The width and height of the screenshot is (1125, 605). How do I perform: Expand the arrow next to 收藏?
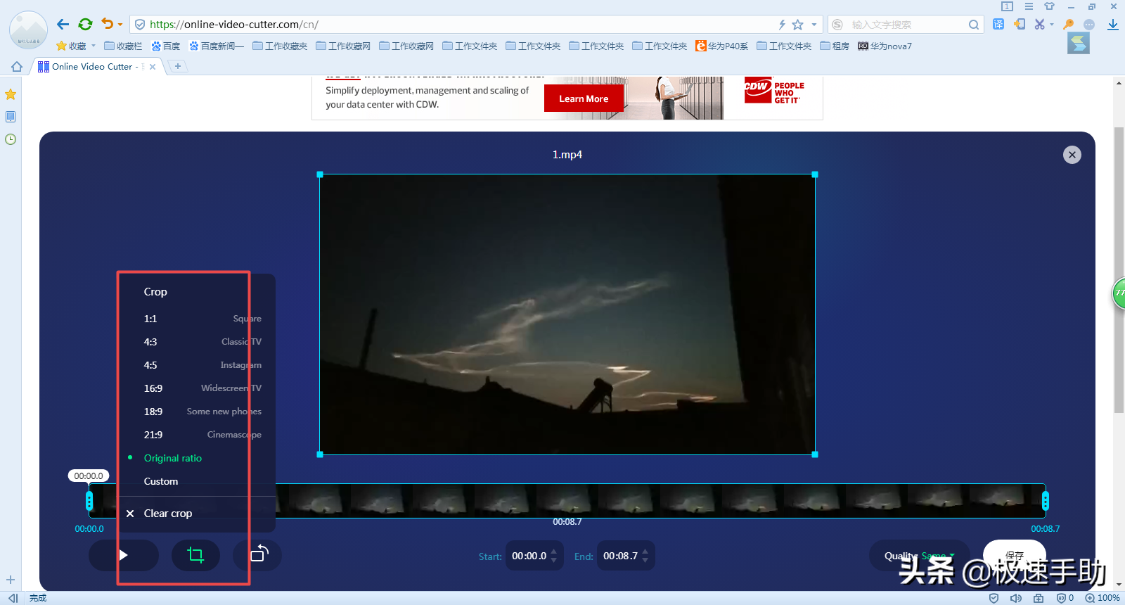[94, 46]
